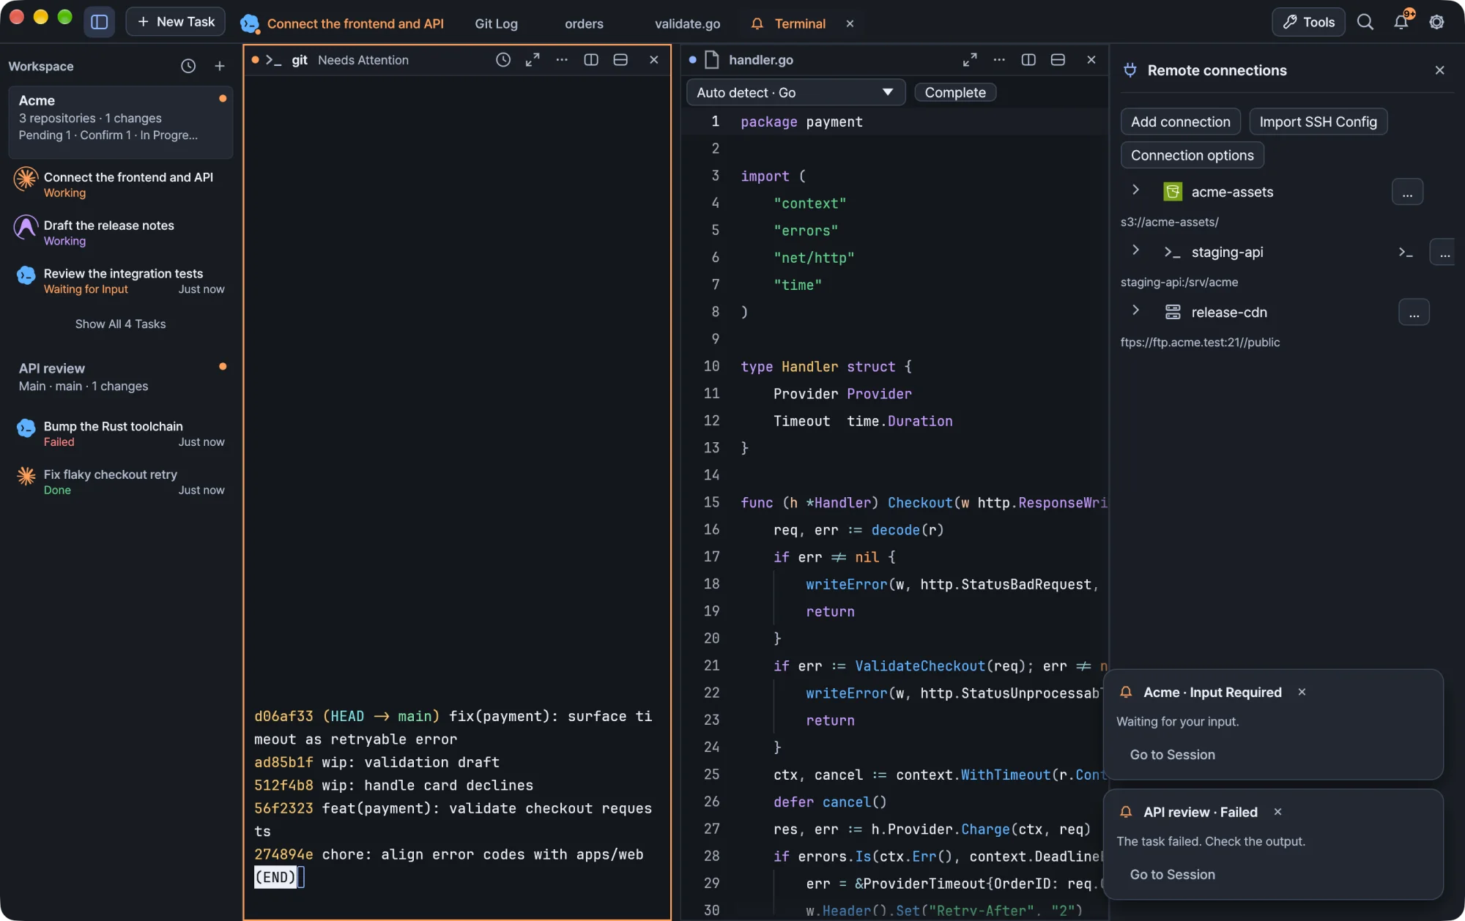Add new workspace with plus icon
This screenshot has width=1465, height=921.
219,66
